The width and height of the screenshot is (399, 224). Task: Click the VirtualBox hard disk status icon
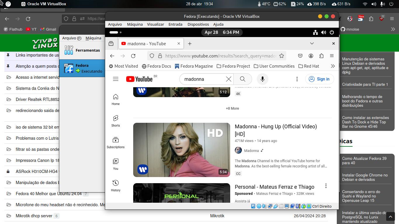tap(253, 206)
